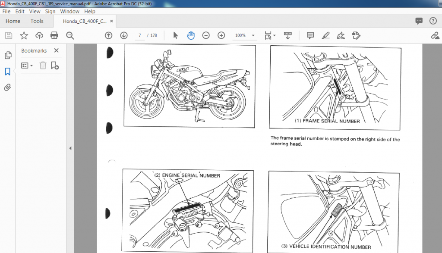Click the scrolling mode icon
The width and height of the screenshot is (442, 253).
pyautogui.click(x=288, y=35)
